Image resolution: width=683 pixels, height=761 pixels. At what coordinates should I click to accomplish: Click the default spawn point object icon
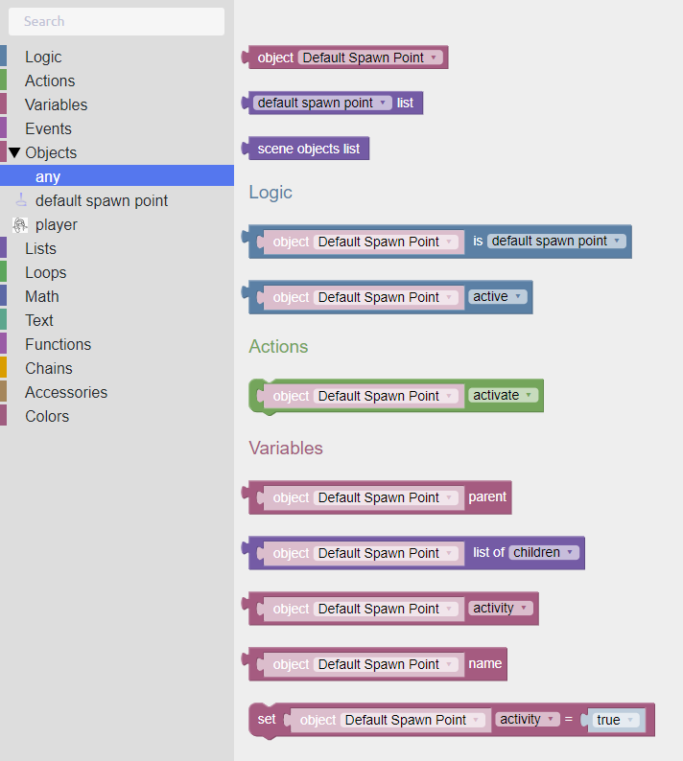pos(20,200)
